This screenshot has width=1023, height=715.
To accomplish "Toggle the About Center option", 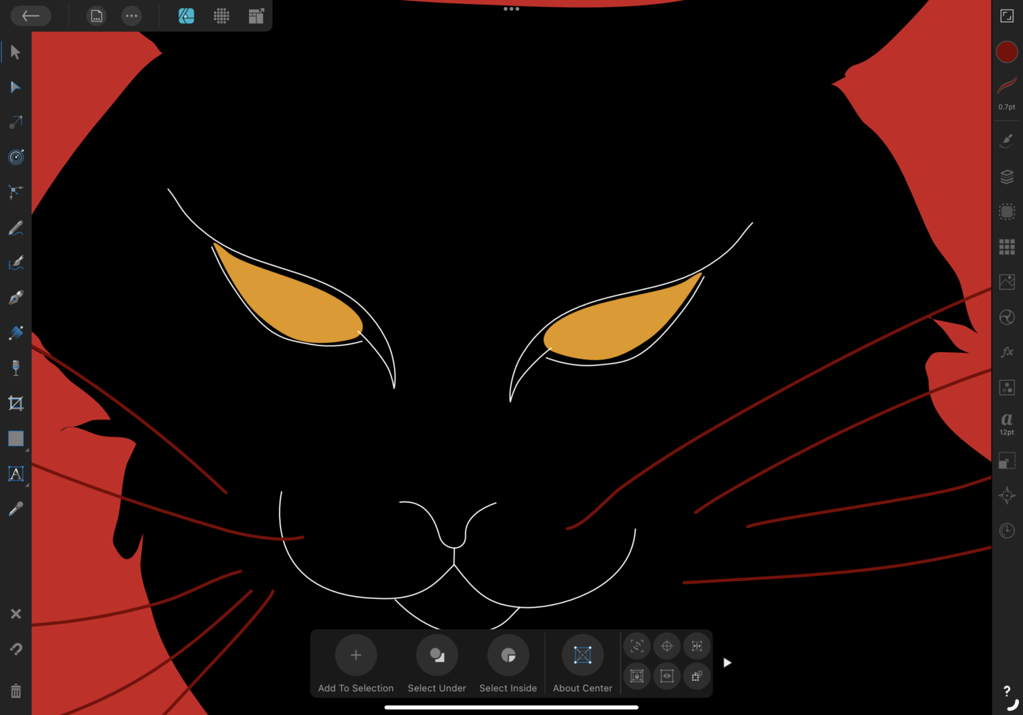I will tap(582, 656).
